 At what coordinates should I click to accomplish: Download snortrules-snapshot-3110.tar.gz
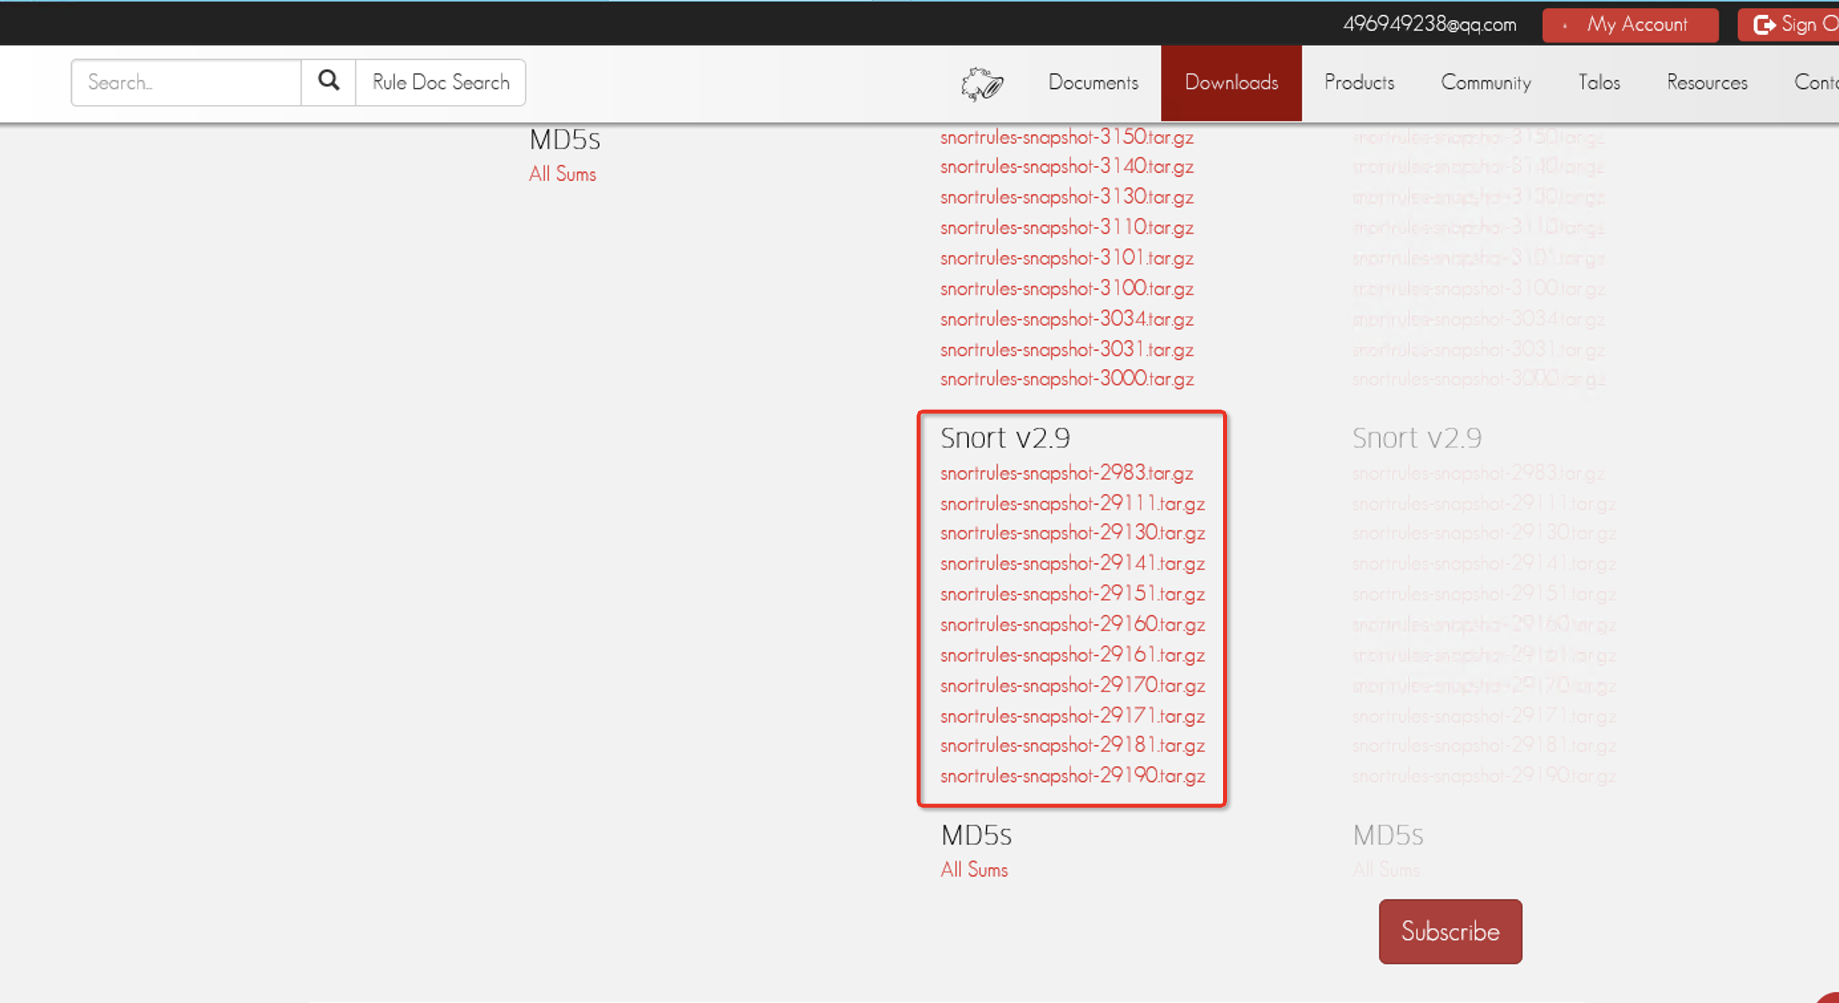click(x=1066, y=228)
